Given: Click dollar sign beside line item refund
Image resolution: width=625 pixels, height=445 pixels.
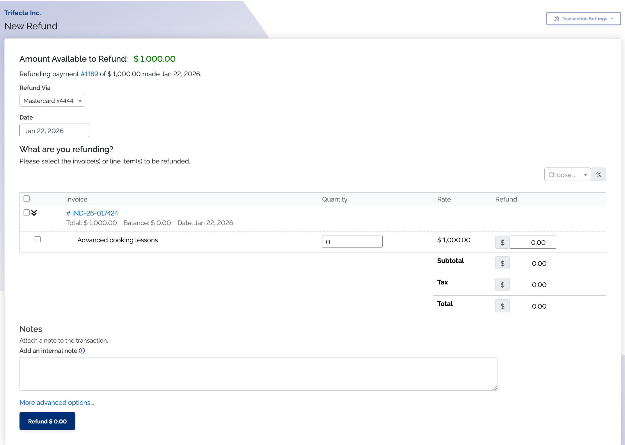Looking at the screenshot, I should (x=502, y=242).
